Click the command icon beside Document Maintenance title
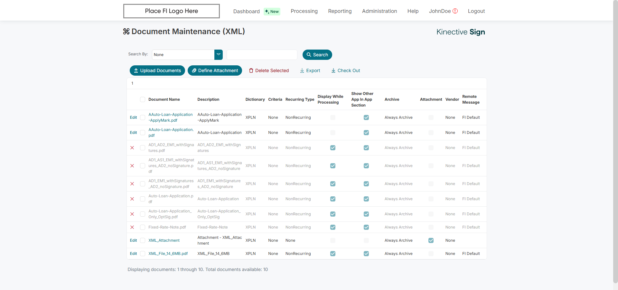This screenshot has height=290, width=618. [126, 32]
